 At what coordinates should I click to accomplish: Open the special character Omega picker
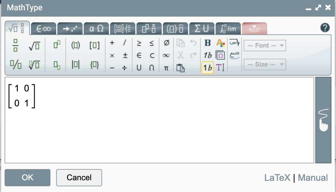click(220, 55)
